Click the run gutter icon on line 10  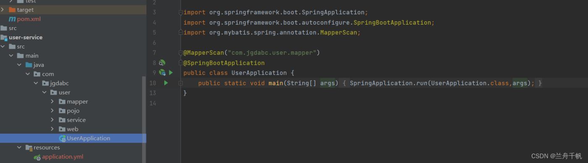point(166,83)
